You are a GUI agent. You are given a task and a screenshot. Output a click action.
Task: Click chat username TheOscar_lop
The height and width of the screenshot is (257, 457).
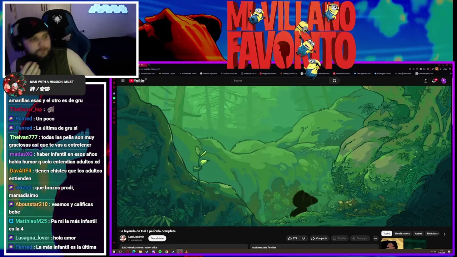pyautogui.click(x=26, y=109)
